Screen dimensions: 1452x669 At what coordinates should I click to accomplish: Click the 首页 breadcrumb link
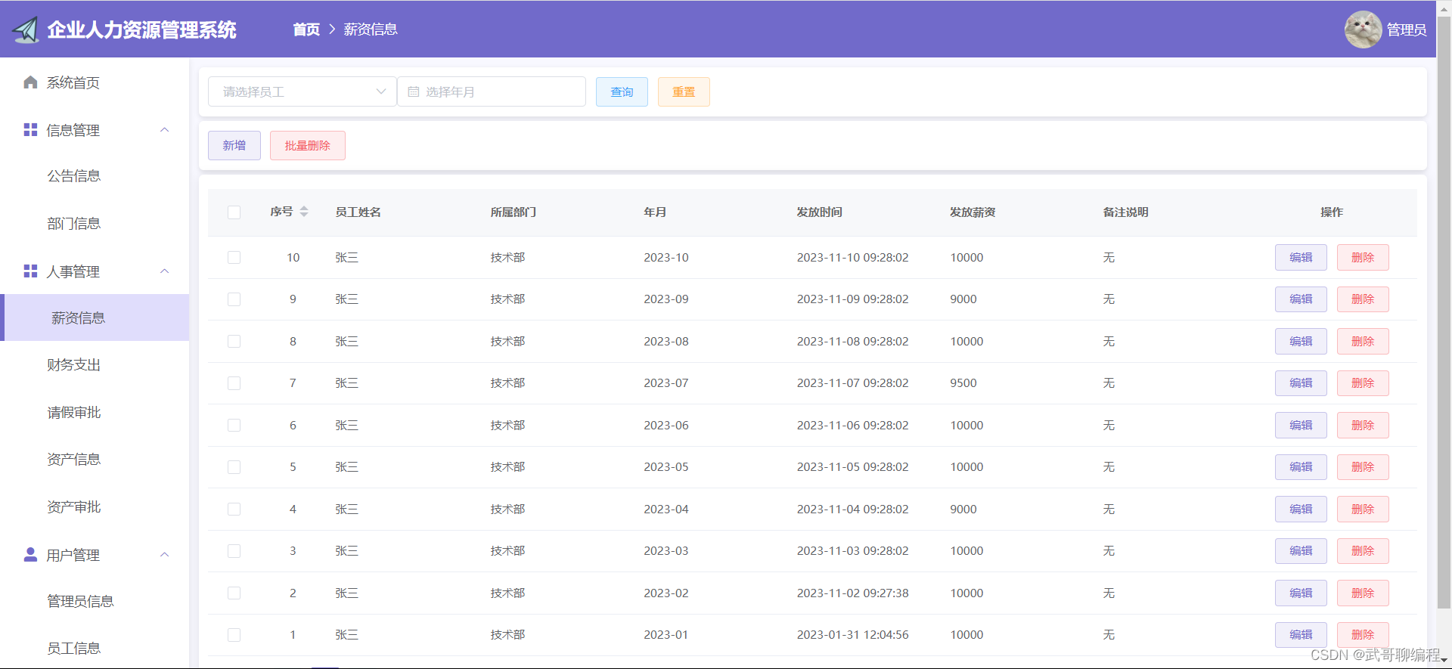306,29
